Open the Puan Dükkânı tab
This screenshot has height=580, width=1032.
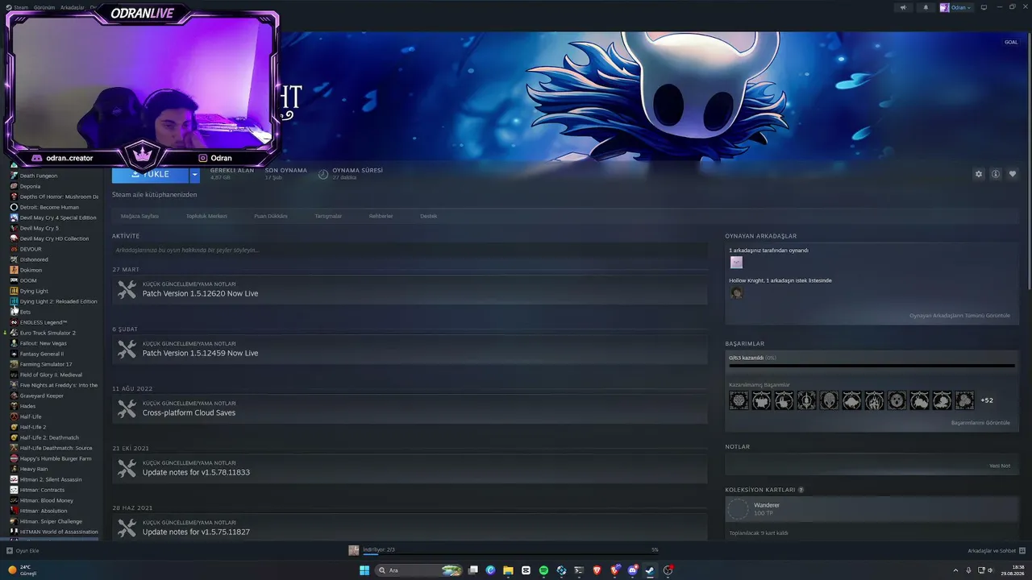(x=271, y=216)
